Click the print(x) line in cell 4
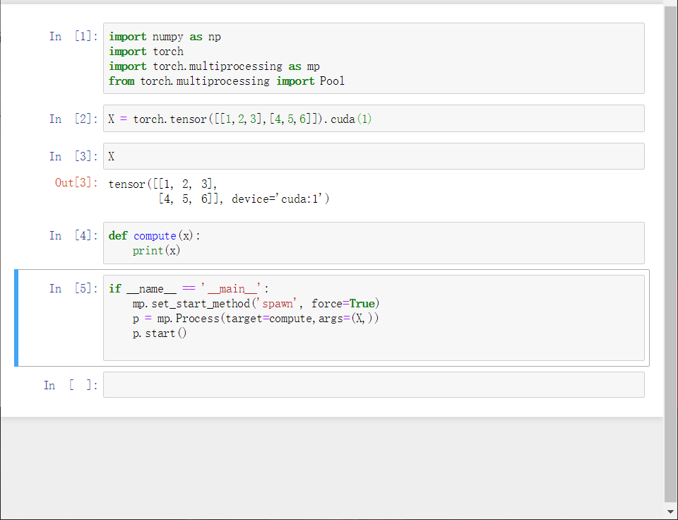678x520 pixels. point(157,251)
